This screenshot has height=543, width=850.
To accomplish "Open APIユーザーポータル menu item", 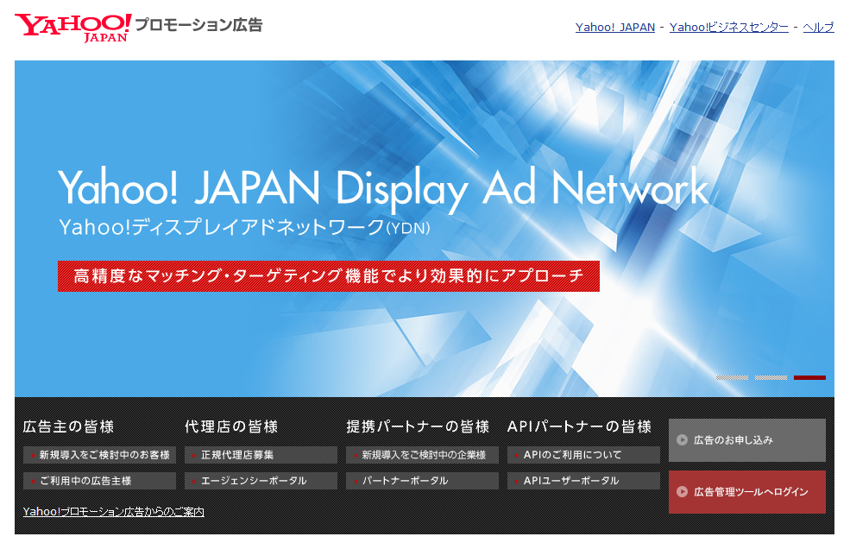I will pyautogui.click(x=584, y=481).
